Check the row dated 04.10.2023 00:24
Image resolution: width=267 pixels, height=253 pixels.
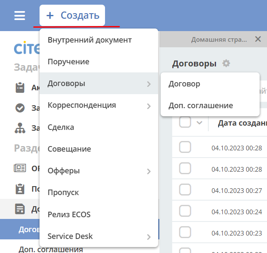click(x=185, y=211)
